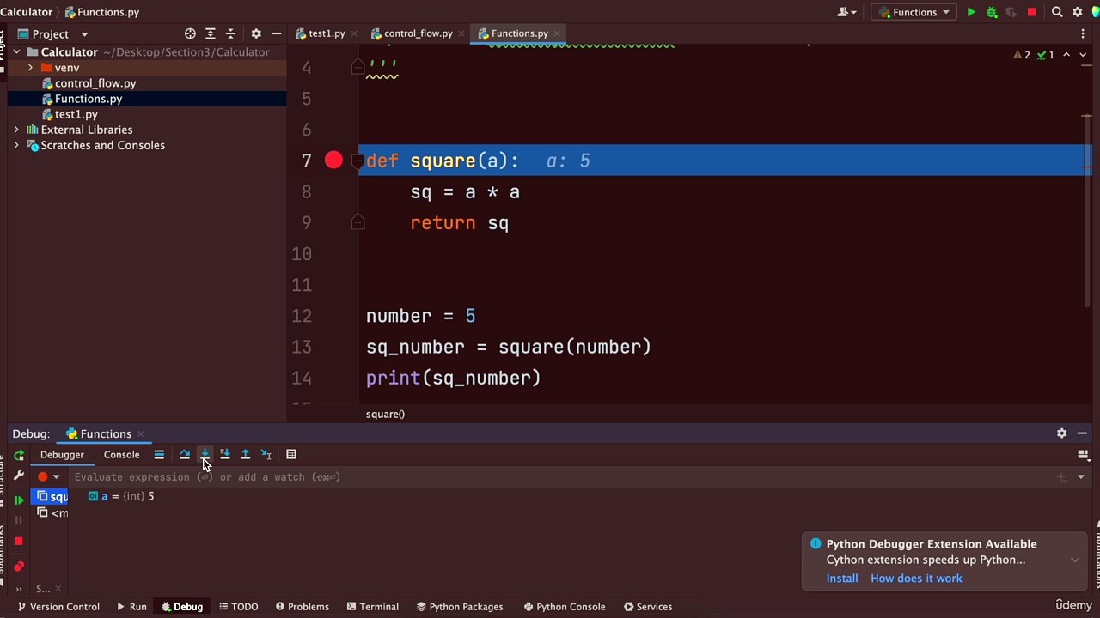Expand External Libraries node
This screenshot has height=618, width=1100.
tap(16, 130)
